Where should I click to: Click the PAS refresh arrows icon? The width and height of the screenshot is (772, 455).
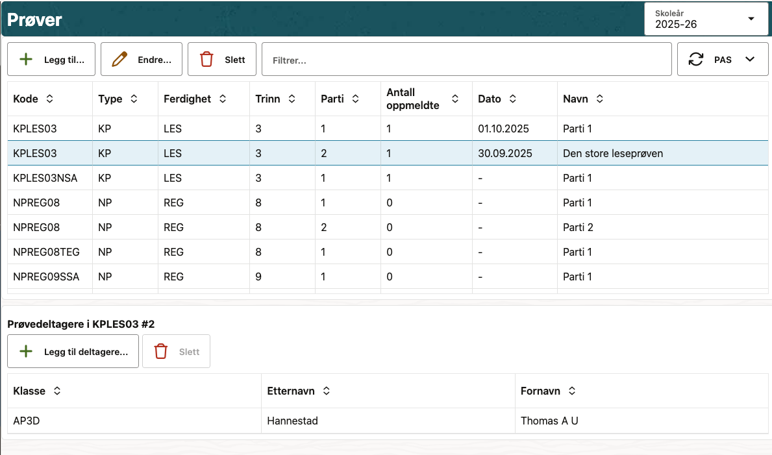(696, 60)
